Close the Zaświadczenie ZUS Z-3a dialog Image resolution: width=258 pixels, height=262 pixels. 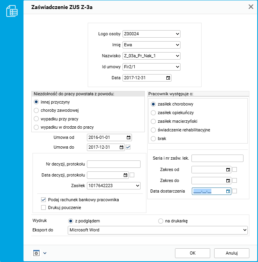[251, 7]
